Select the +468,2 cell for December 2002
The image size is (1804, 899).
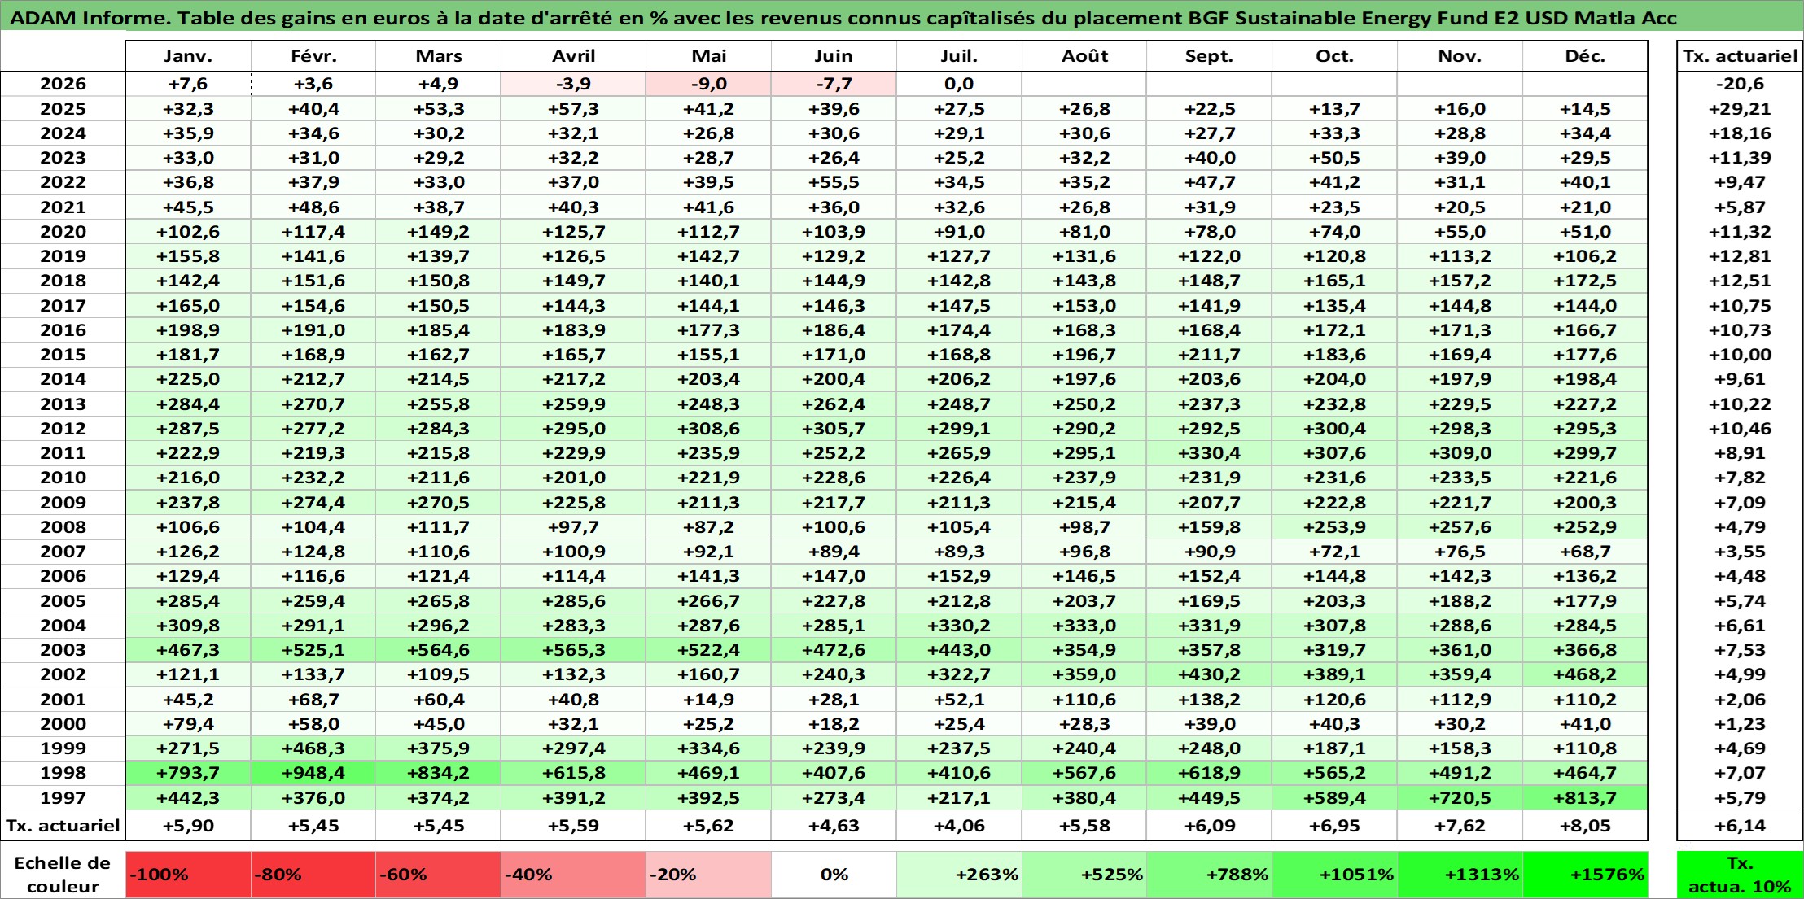point(1585,674)
